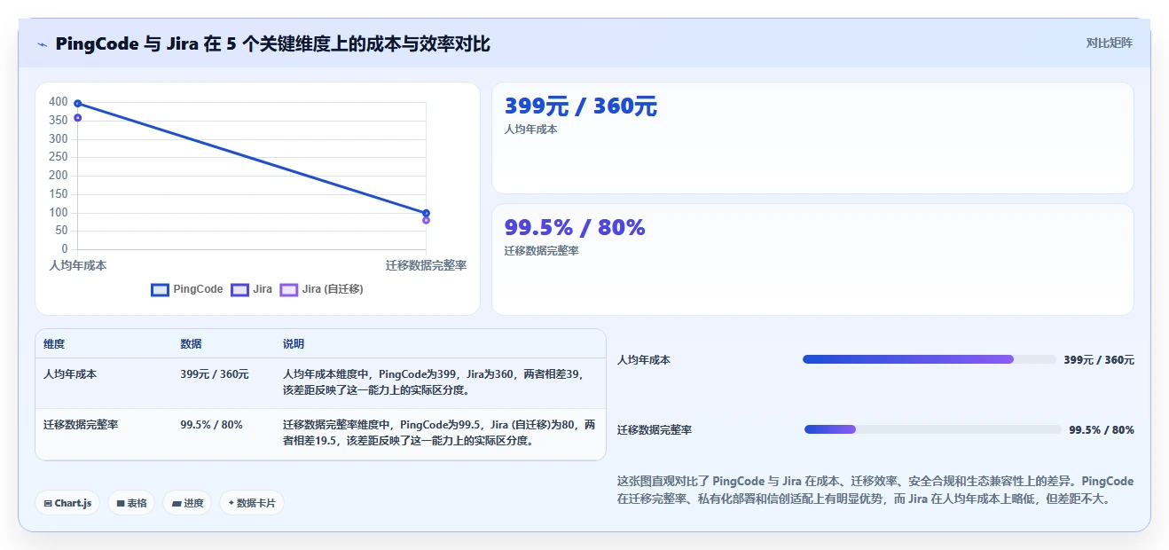Click the 数据 column header
1169x550 pixels.
pos(191,344)
